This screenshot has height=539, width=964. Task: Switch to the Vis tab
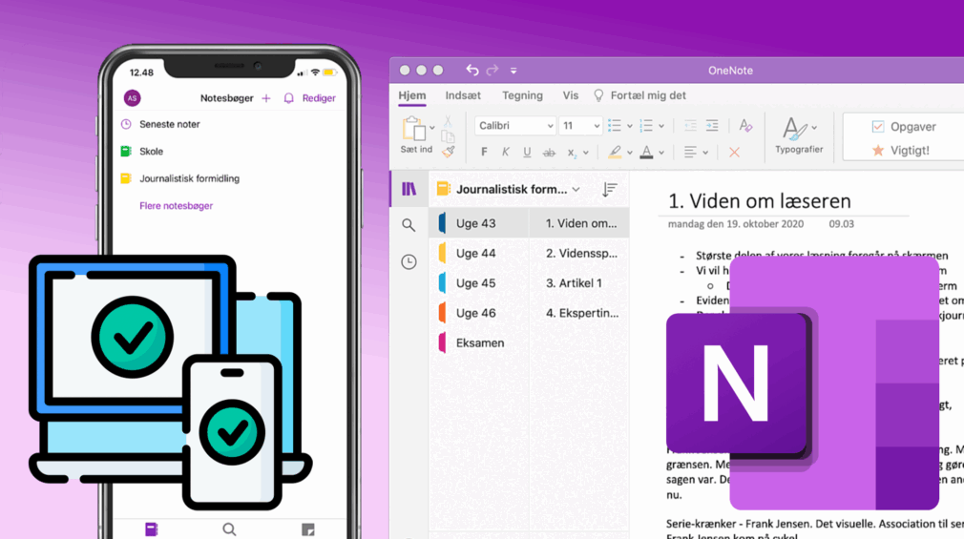pyautogui.click(x=571, y=95)
